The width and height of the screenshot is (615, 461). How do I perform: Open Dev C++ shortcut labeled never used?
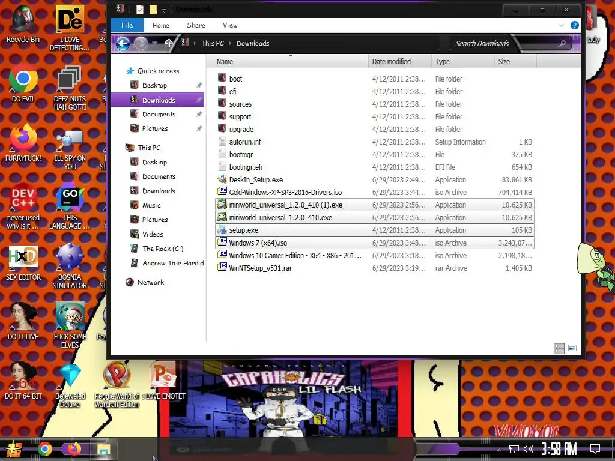(x=23, y=206)
